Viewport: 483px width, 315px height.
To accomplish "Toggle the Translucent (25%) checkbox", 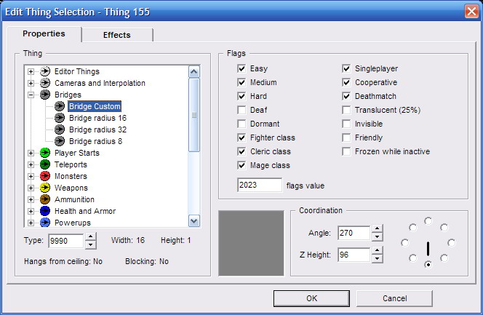I will 347,110.
